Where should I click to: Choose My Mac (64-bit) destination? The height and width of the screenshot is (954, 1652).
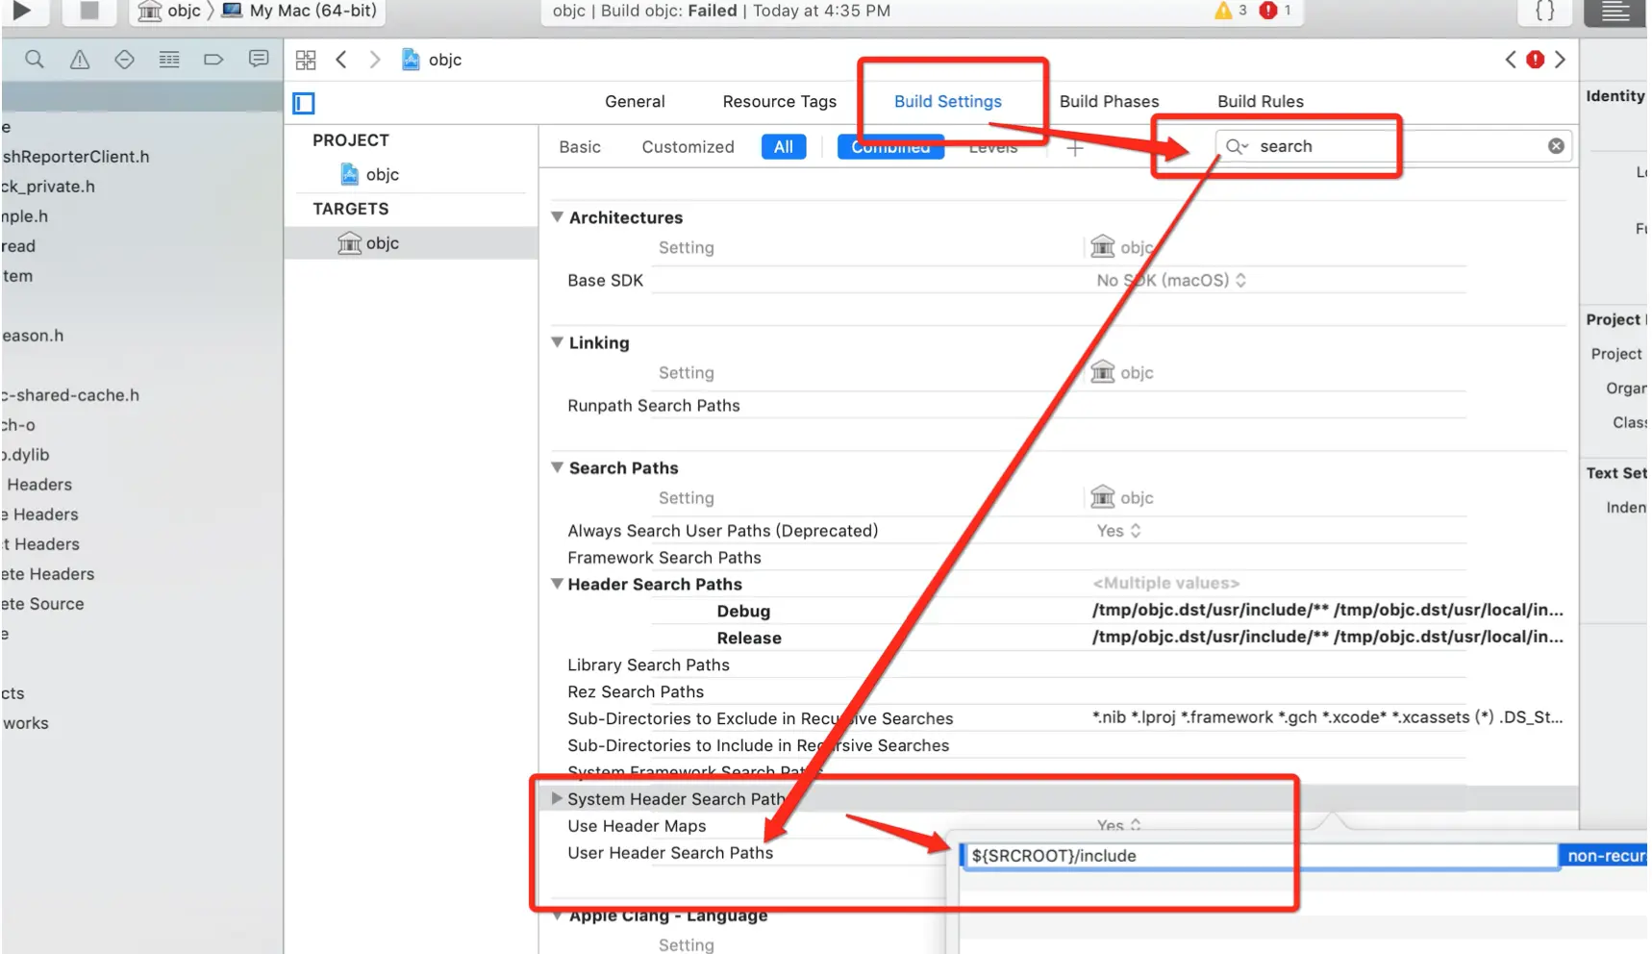(299, 11)
